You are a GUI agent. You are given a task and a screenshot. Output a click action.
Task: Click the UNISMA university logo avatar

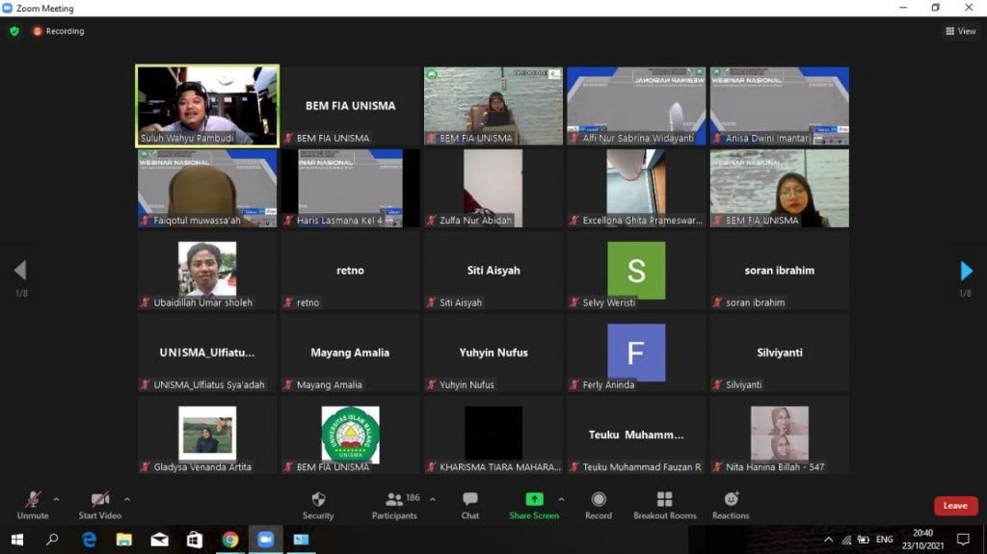tap(350, 435)
